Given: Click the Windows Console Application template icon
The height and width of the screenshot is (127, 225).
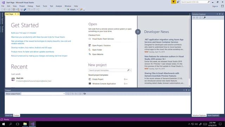Looking at the screenshot, I should (x=90, y=84).
